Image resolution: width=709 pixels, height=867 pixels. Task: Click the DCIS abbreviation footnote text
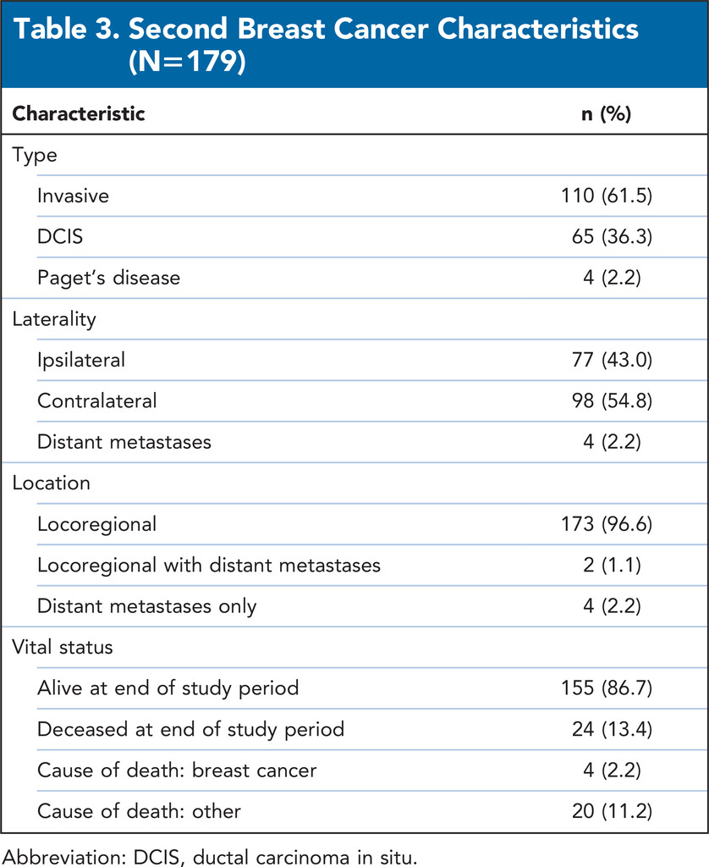coord(208,850)
